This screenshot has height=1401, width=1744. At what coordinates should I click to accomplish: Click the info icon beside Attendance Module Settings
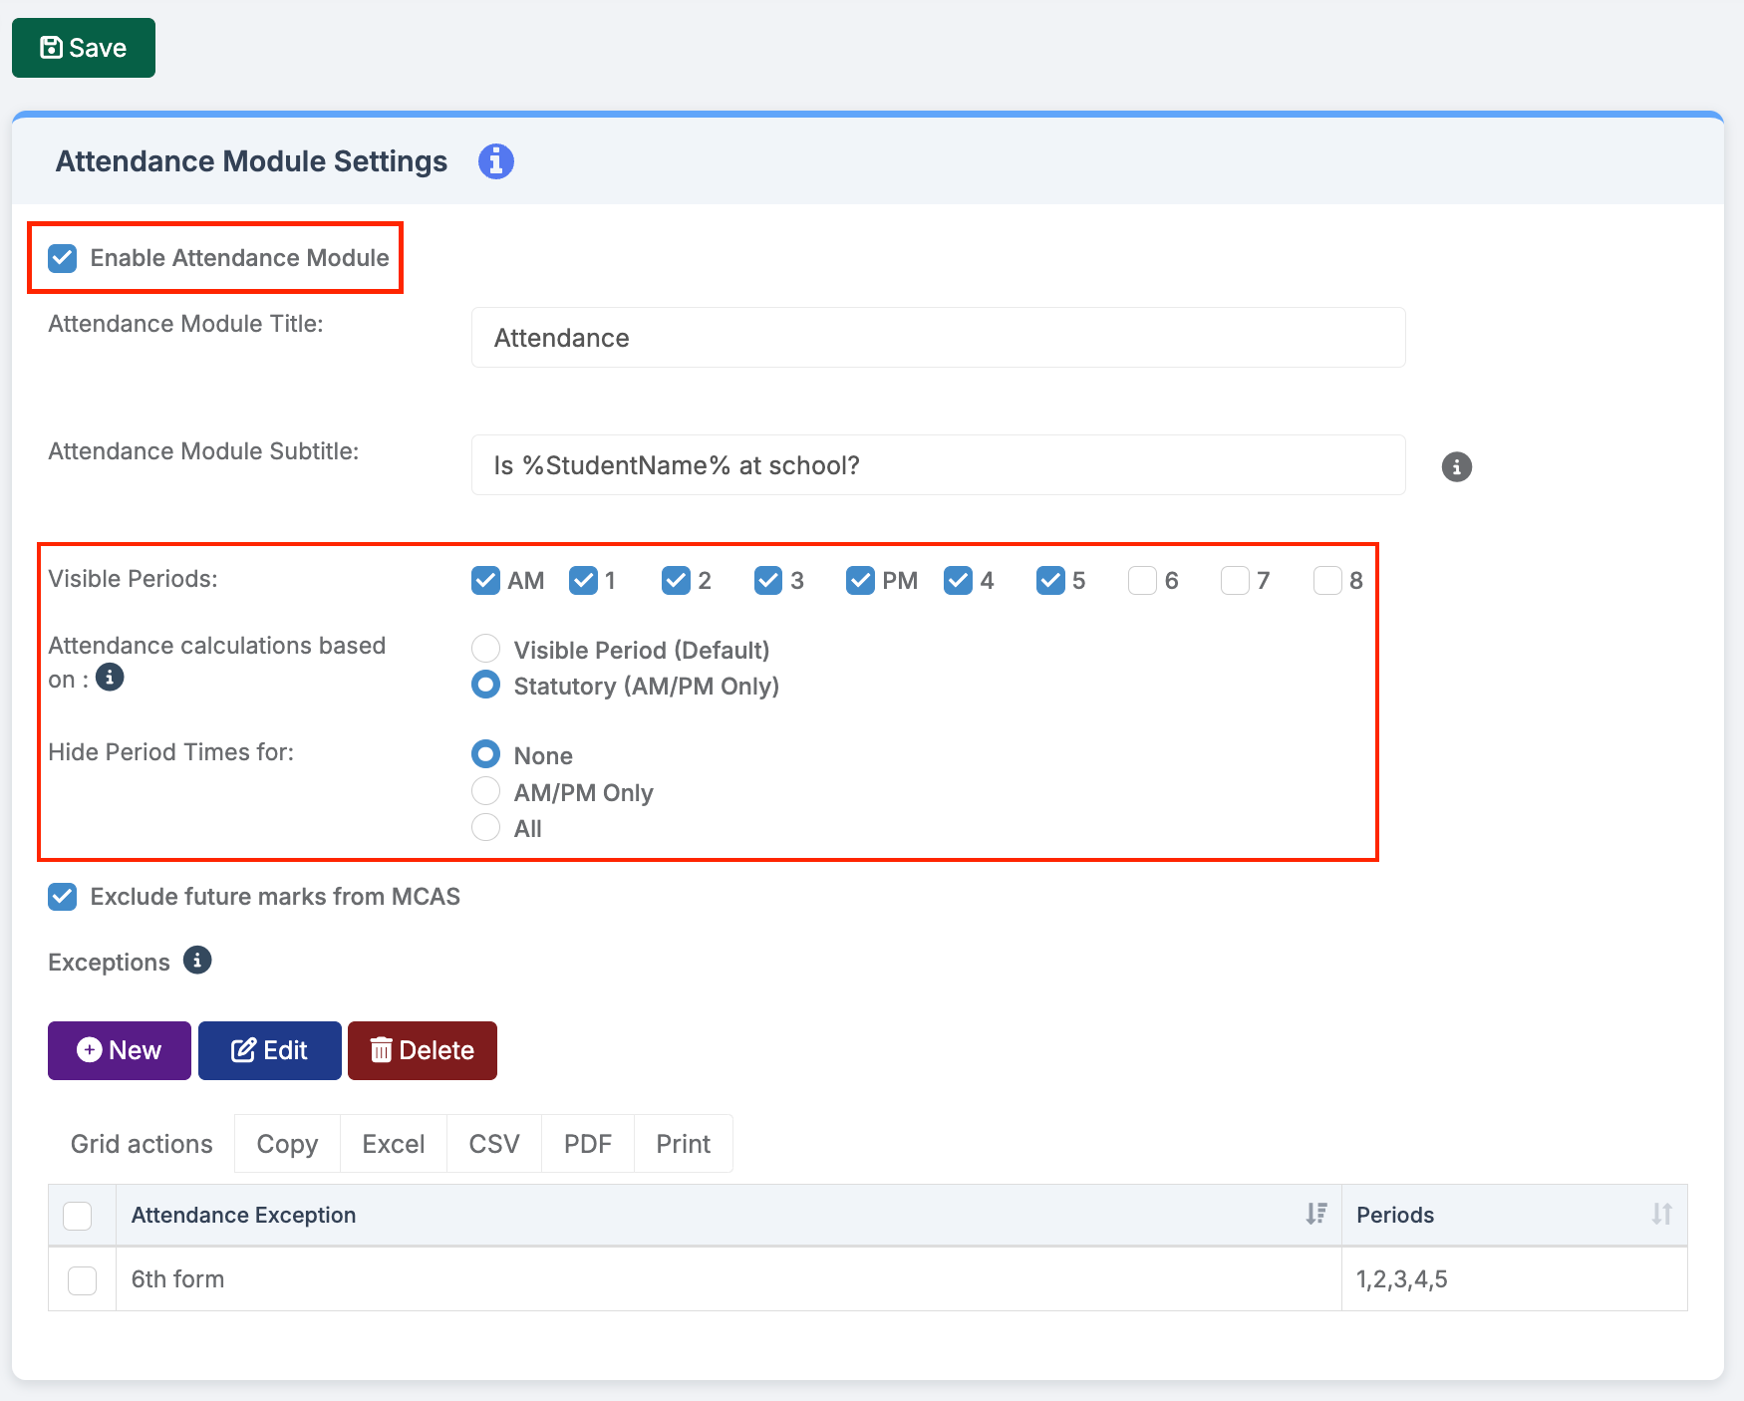495,161
